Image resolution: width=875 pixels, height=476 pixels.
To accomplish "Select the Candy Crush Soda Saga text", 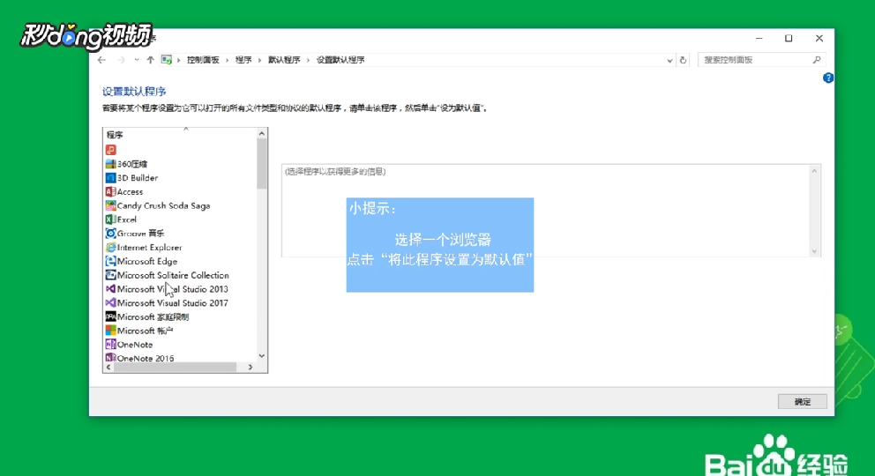I will point(163,205).
